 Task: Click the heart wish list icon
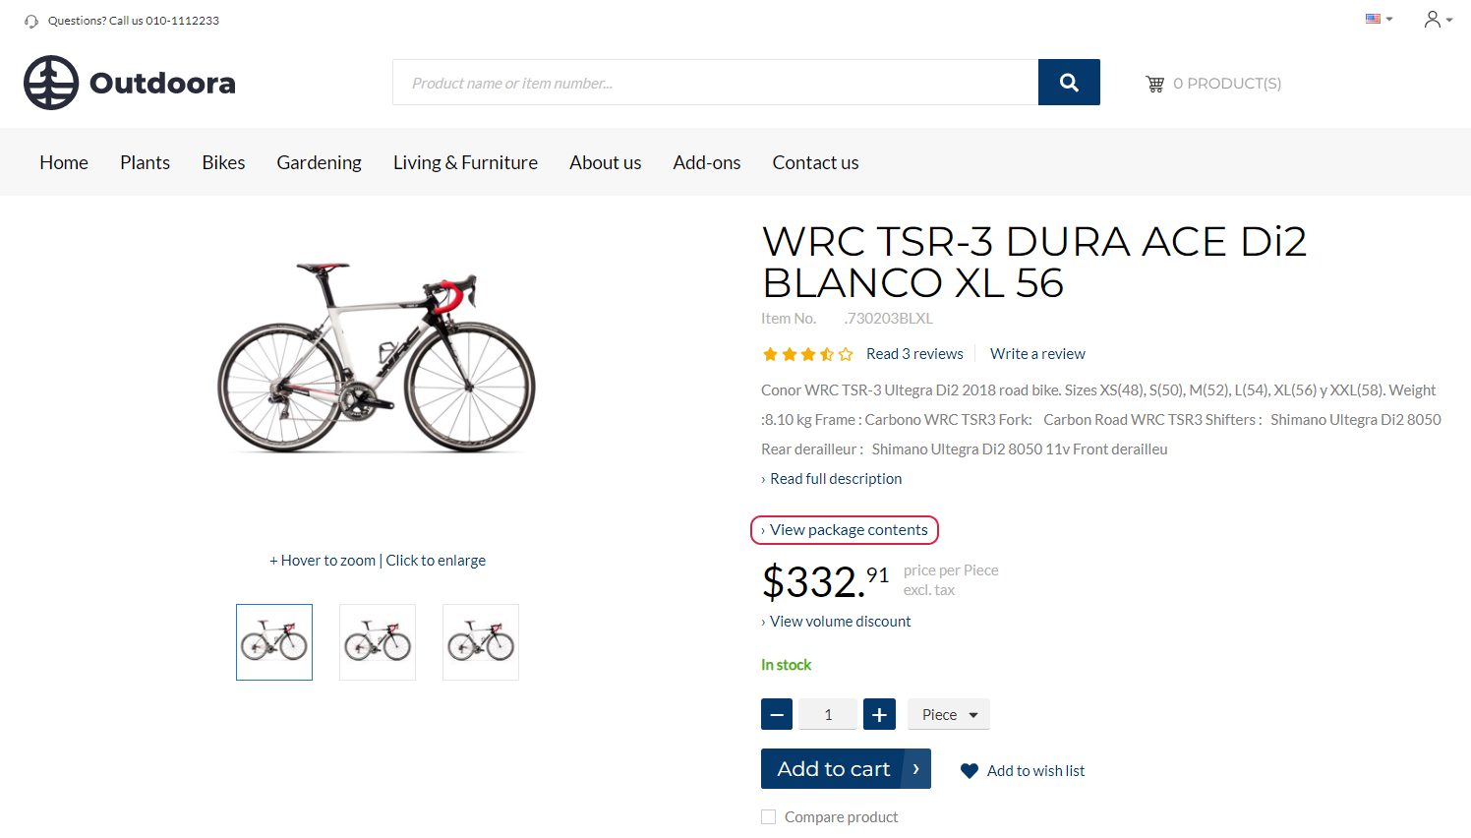pos(970,771)
